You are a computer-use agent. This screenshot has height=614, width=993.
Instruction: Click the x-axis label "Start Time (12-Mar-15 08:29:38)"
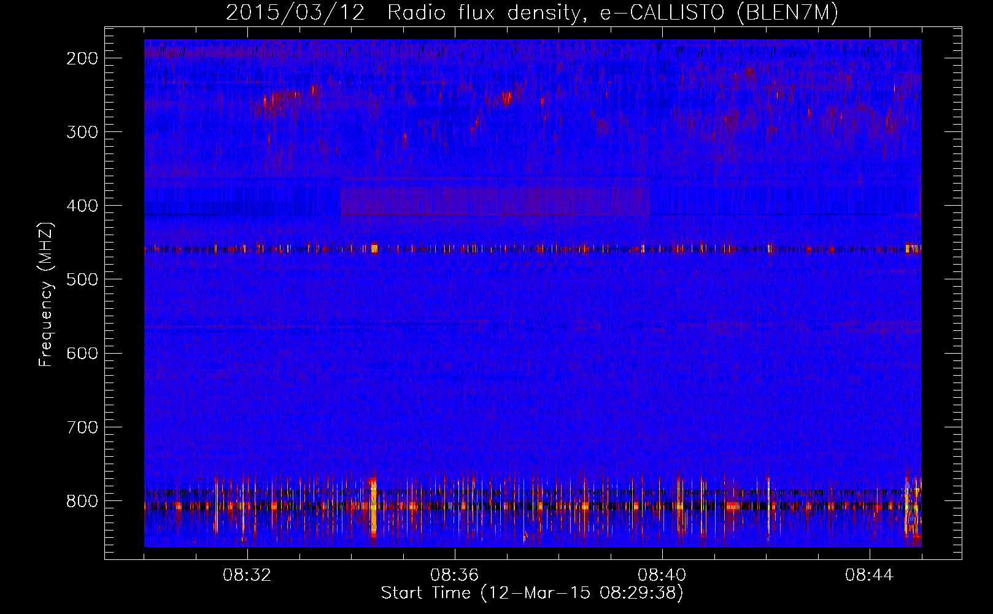click(532, 593)
